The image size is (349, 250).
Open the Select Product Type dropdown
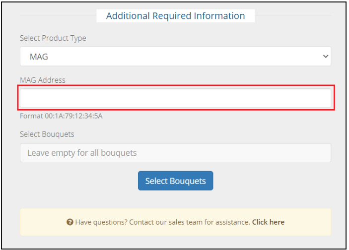[x=175, y=57]
